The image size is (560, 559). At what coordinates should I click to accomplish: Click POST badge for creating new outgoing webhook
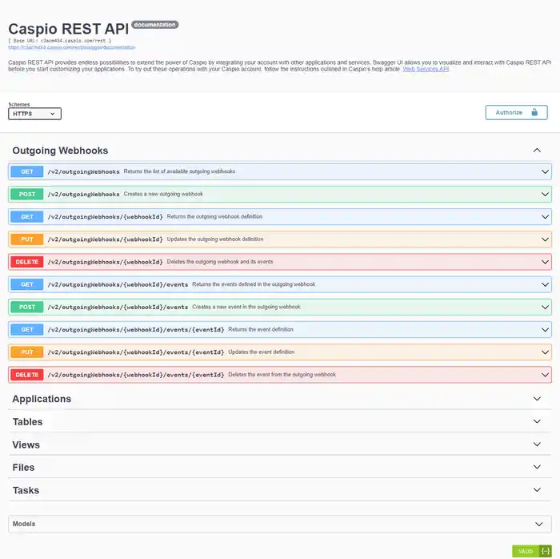pos(26,194)
